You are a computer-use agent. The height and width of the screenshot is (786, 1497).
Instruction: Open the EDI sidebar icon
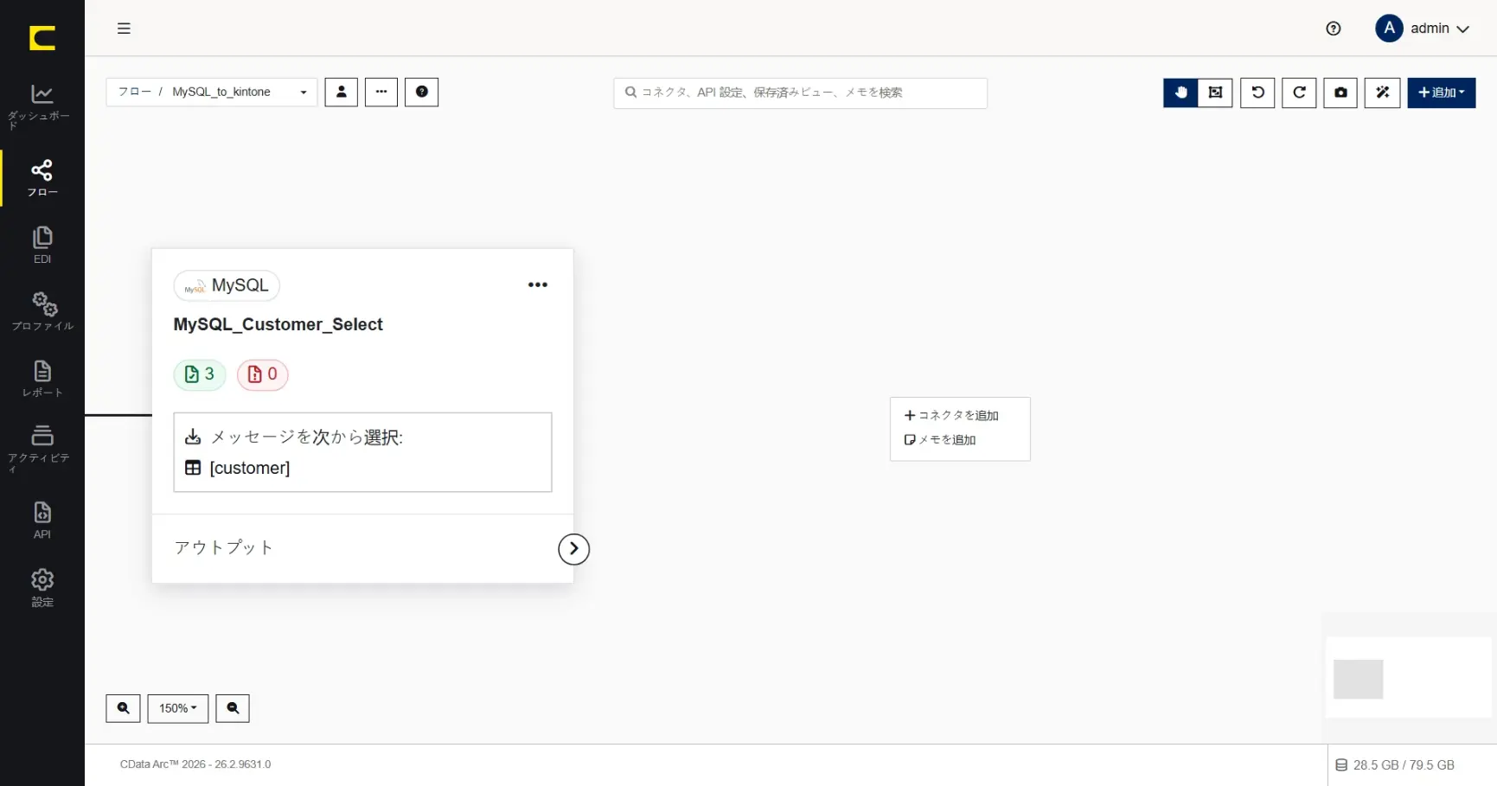coord(42,246)
